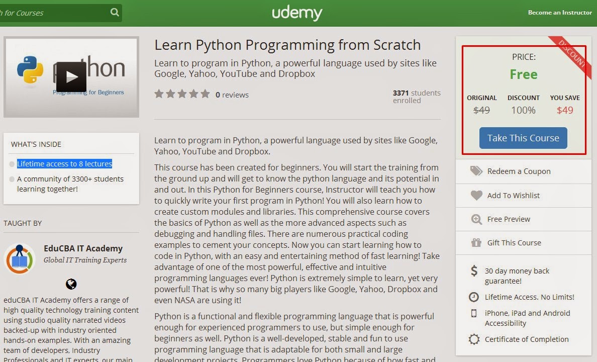Viewport: 597px width, 362px height.
Task: Click Certificate of Completion text
Action: point(527,339)
